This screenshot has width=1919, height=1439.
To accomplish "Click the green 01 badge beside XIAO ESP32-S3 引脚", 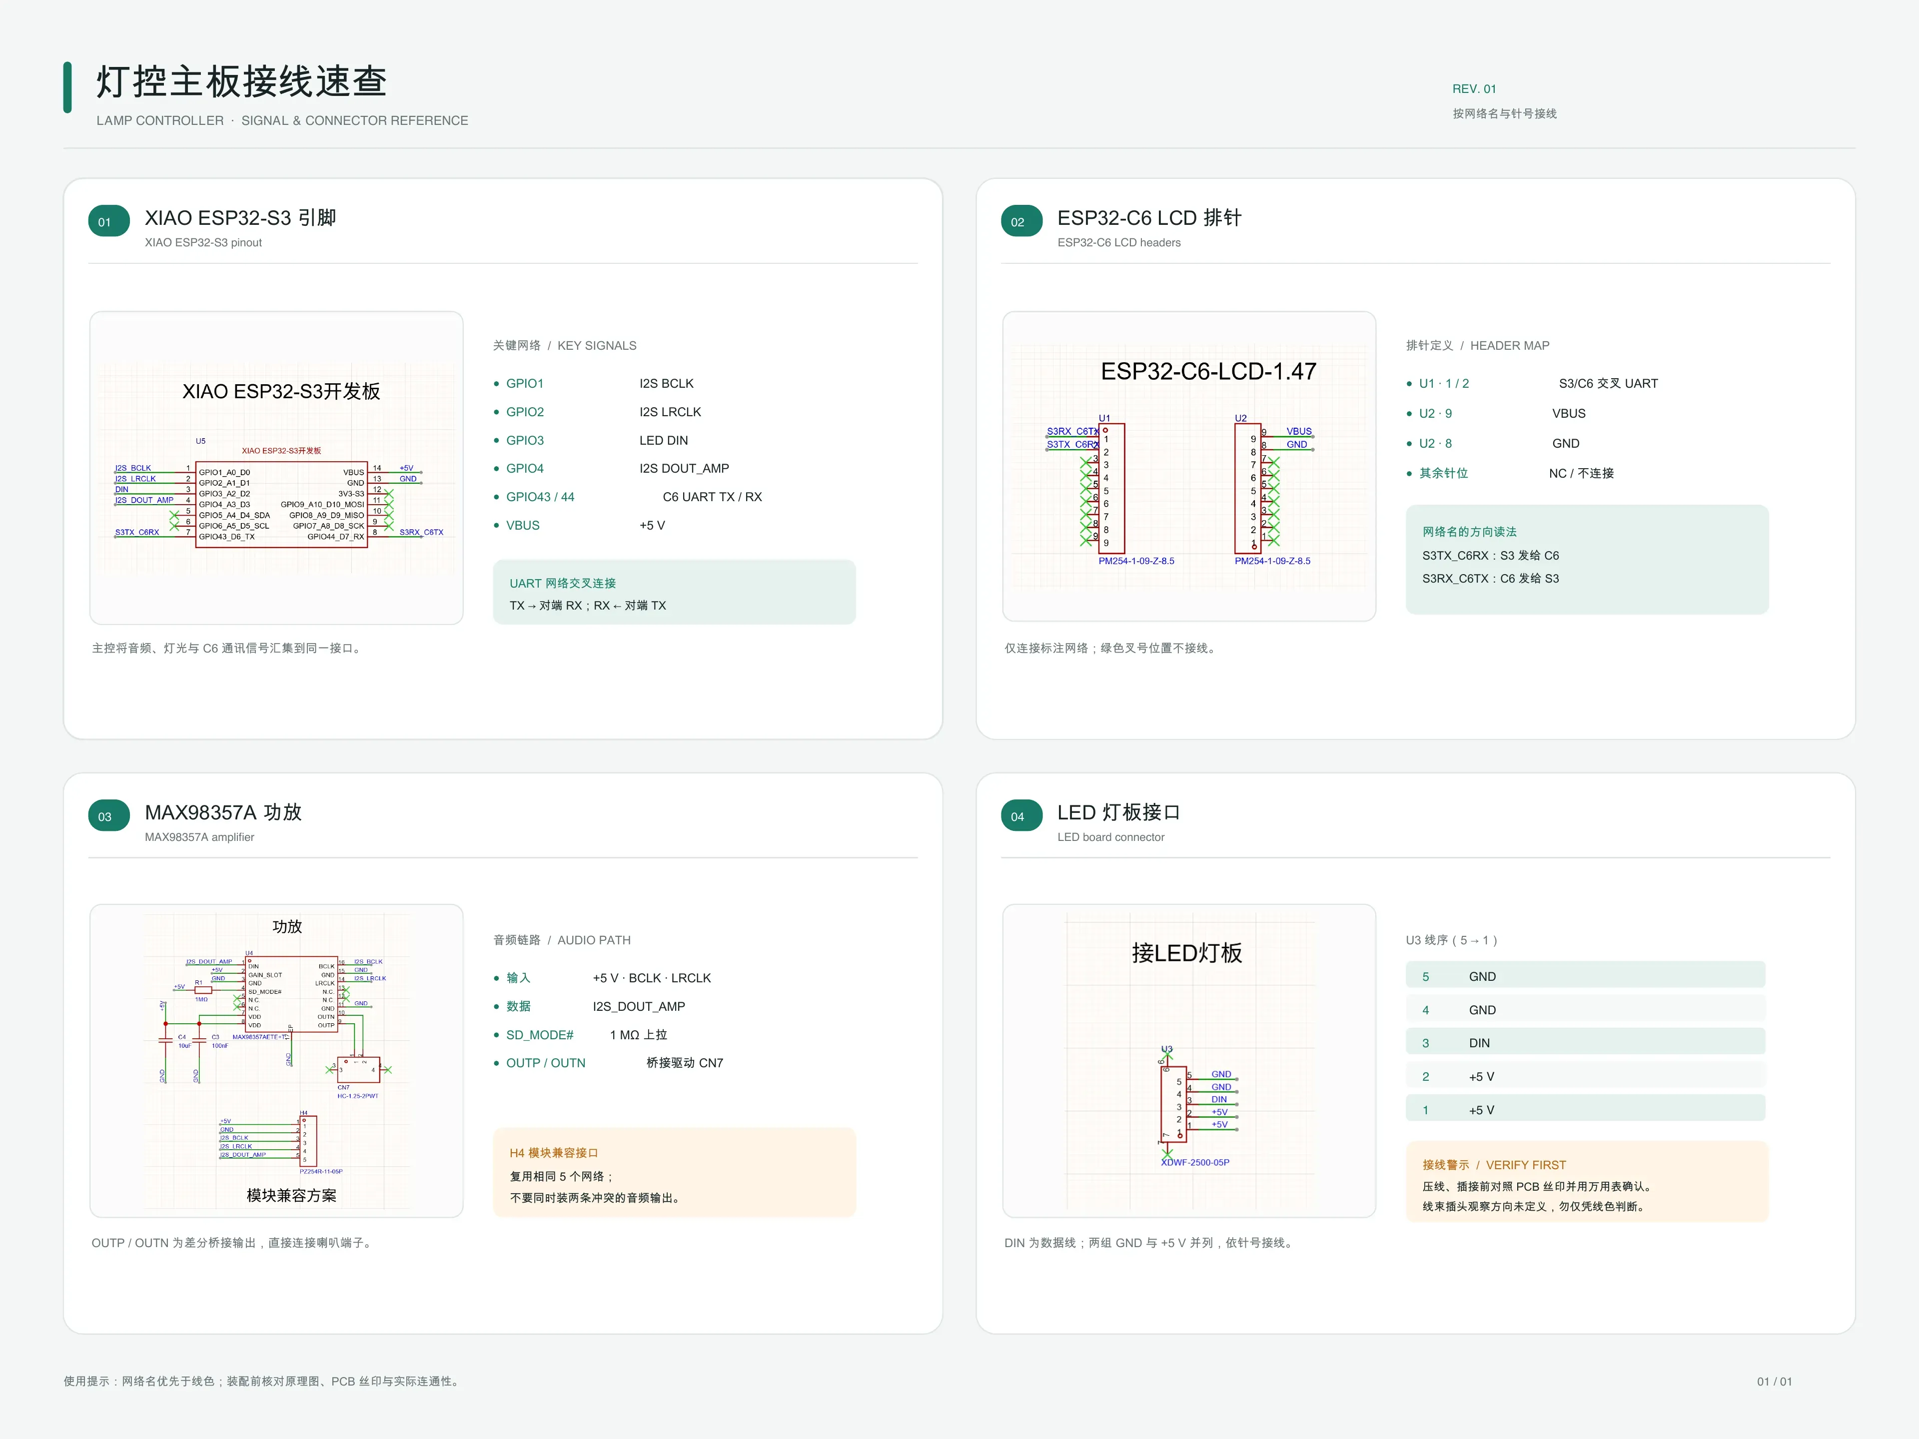I will tap(108, 221).
